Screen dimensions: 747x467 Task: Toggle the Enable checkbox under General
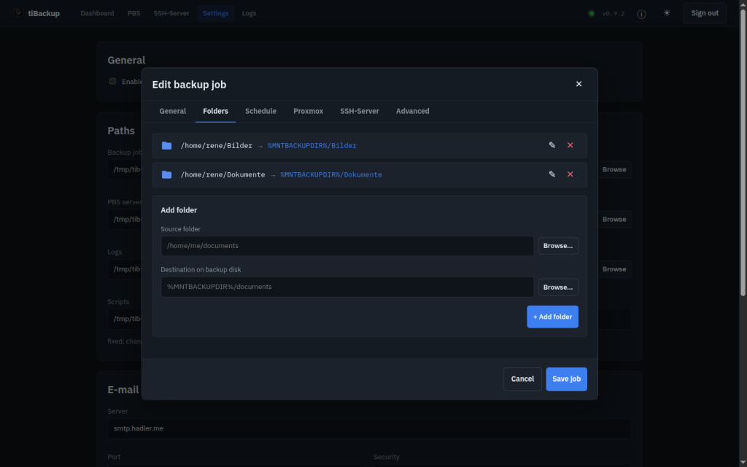click(112, 81)
